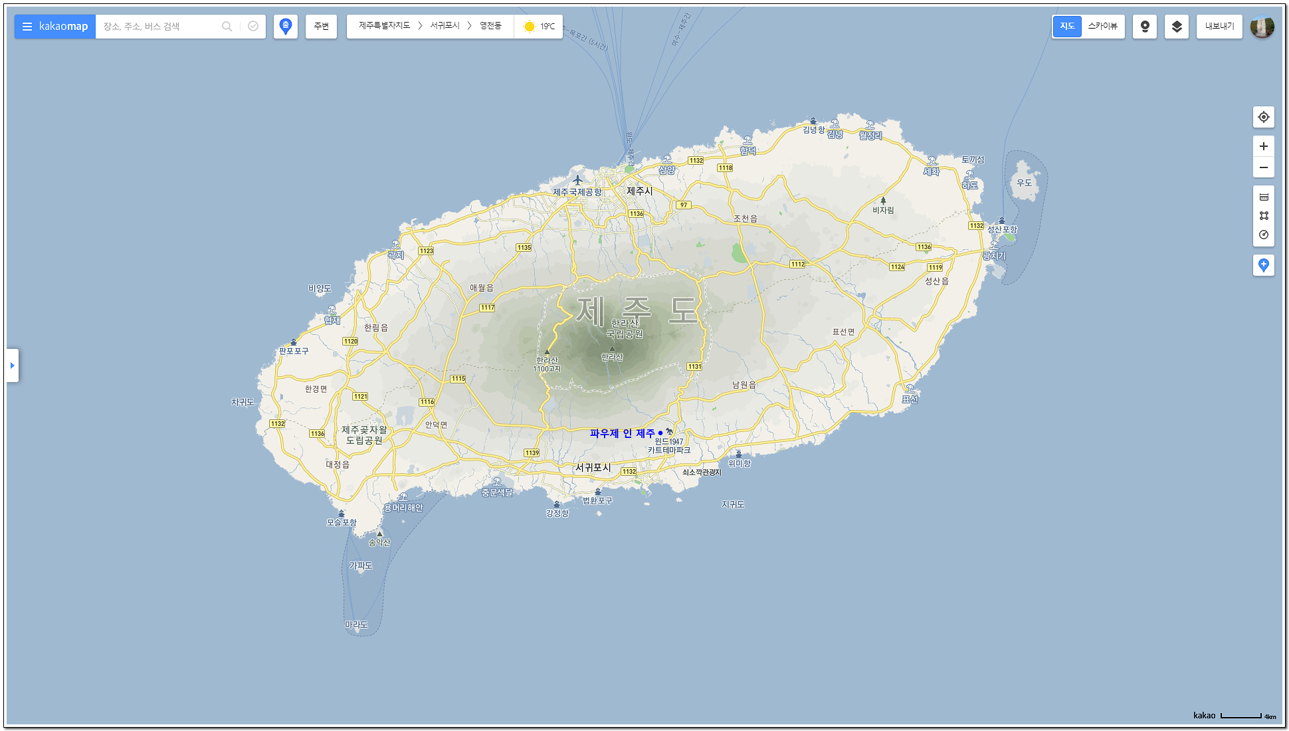1289x731 pixels.
Task: Click the search magnifier icon
Action: (227, 27)
